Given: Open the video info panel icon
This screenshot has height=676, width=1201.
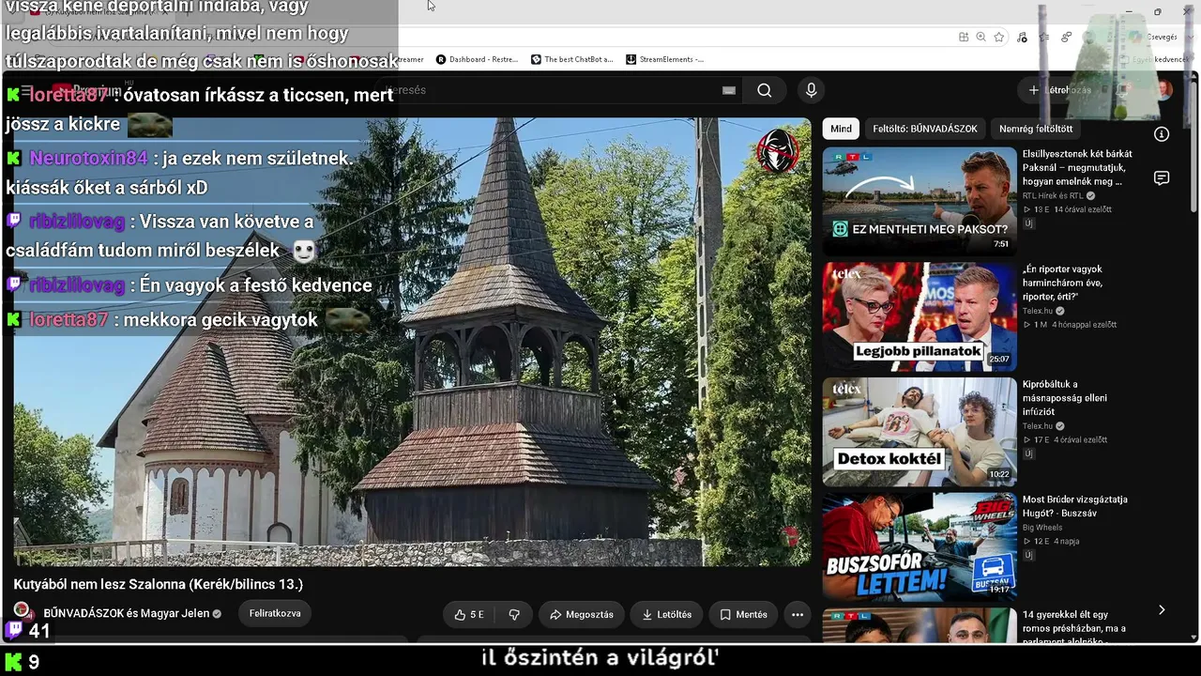Looking at the screenshot, I should (x=1162, y=134).
